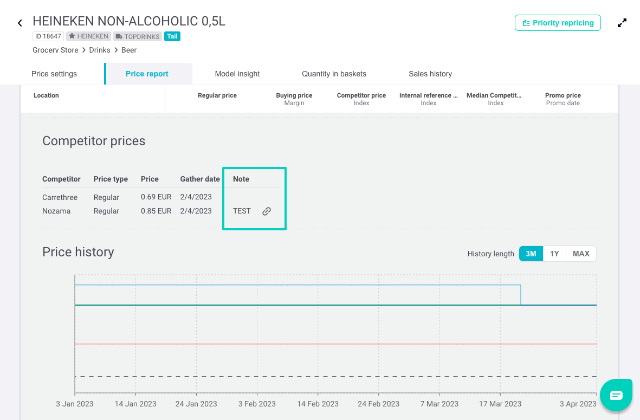Click the Location column header
The image size is (640, 420).
point(46,95)
